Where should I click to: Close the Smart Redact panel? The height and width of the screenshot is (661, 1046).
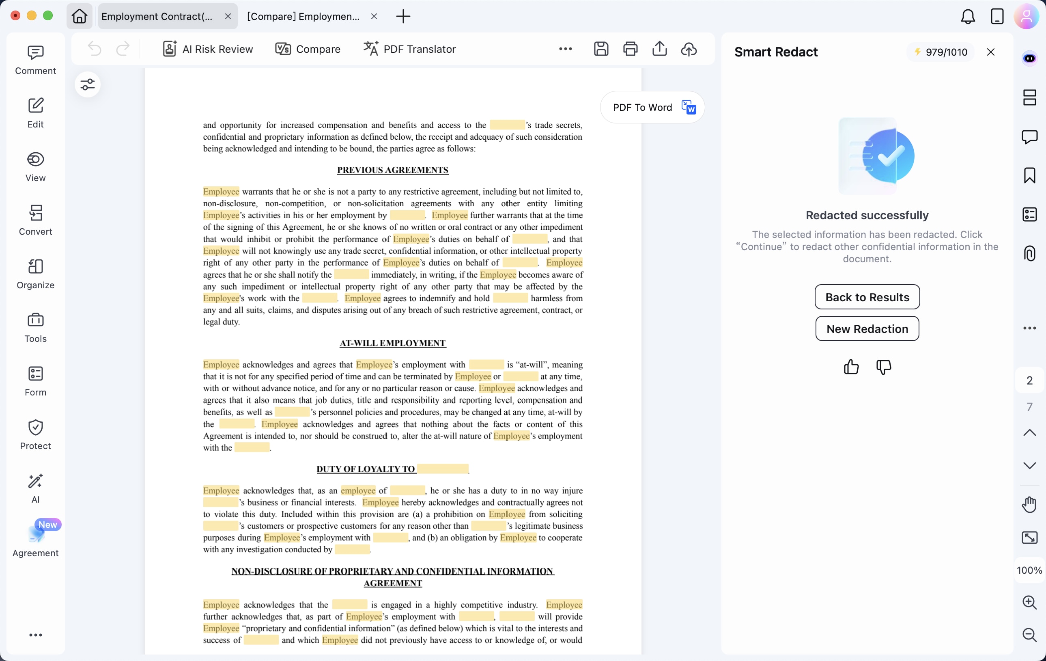991,52
